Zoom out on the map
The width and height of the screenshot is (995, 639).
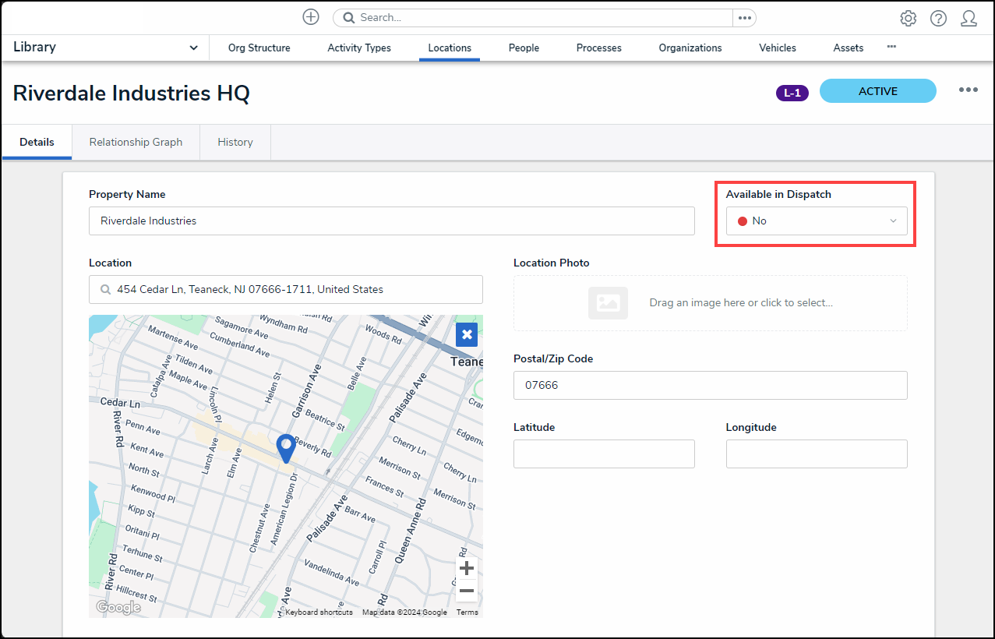467,591
